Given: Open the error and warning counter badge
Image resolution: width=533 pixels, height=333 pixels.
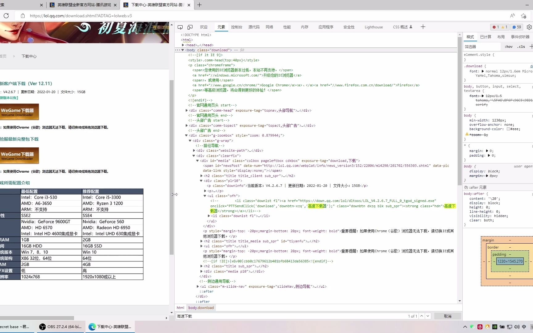Looking at the screenshot, I should coord(500,27).
